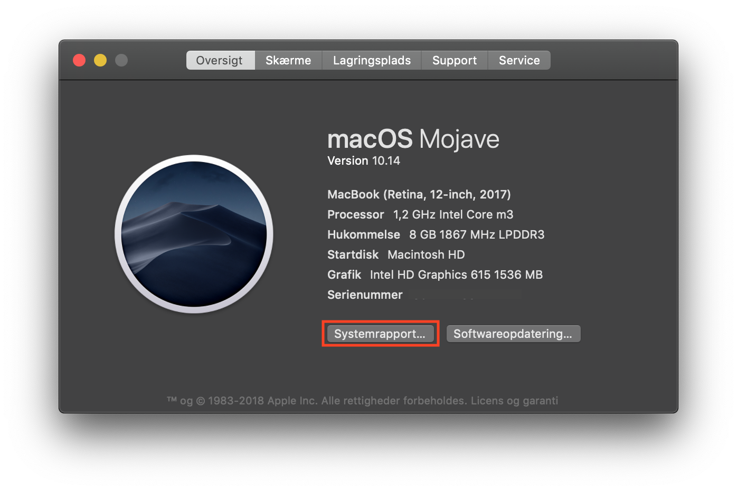Click the Hukommelse label
The image size is (737, 491).
tap(364, 234)
